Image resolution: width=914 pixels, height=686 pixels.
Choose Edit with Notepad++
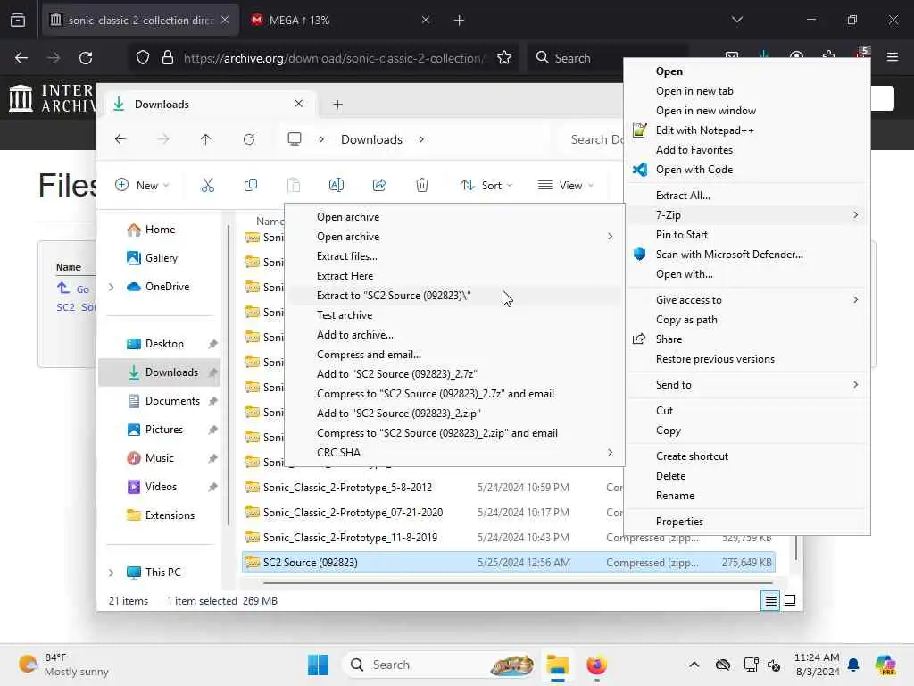point(747,130)
